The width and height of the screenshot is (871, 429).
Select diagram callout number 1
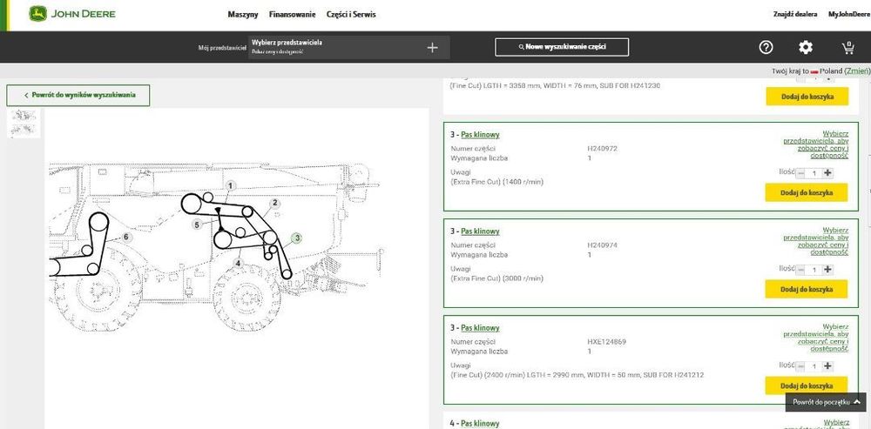pos(231,186)
